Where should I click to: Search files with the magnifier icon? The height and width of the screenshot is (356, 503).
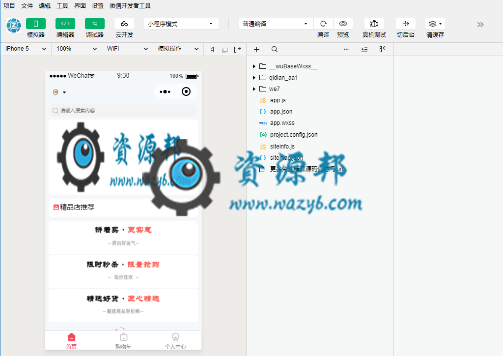[x=275, y=50]
